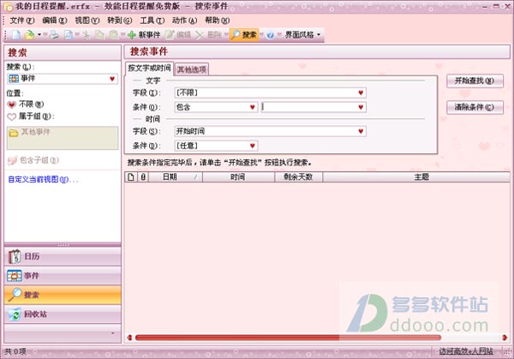Sort by the 日期 column header
This screenshot has height=359, width=514.
pyautogui.click(x=176, y=177)
